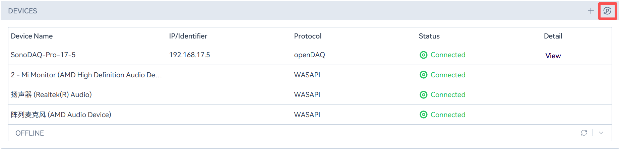This screenshot has width=620, height=150.
Task: Click the IP/Identifier column header
Action: [188, 36]
